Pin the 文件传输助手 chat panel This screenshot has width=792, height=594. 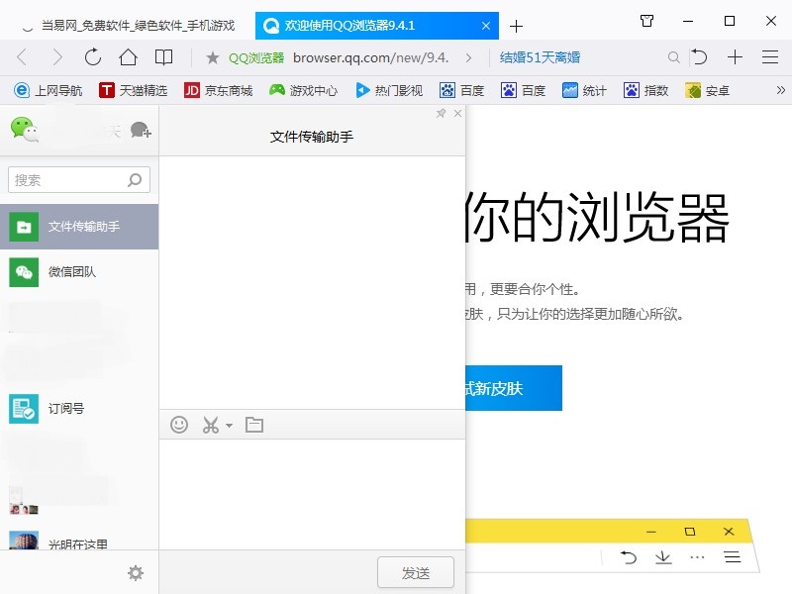point(444,113)
